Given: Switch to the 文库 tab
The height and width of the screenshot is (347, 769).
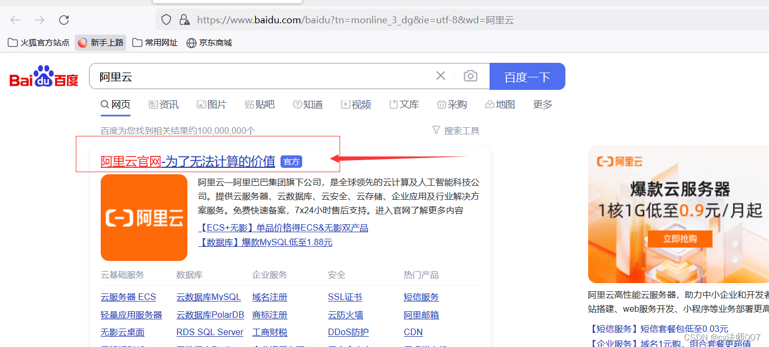Looking at the screenshot, I should [405, 104].
